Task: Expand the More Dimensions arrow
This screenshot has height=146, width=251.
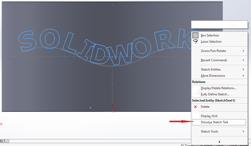Action: tap(243, 76)
